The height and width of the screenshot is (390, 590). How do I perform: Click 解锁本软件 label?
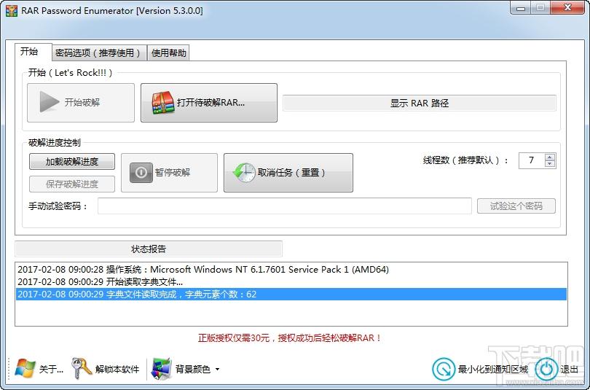117,370
